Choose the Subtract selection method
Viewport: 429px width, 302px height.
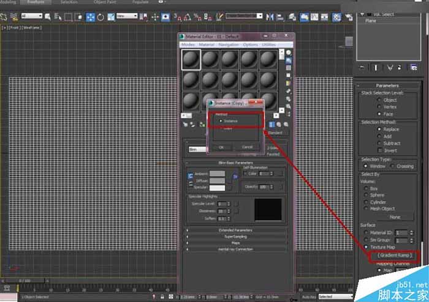click(379, 143)
